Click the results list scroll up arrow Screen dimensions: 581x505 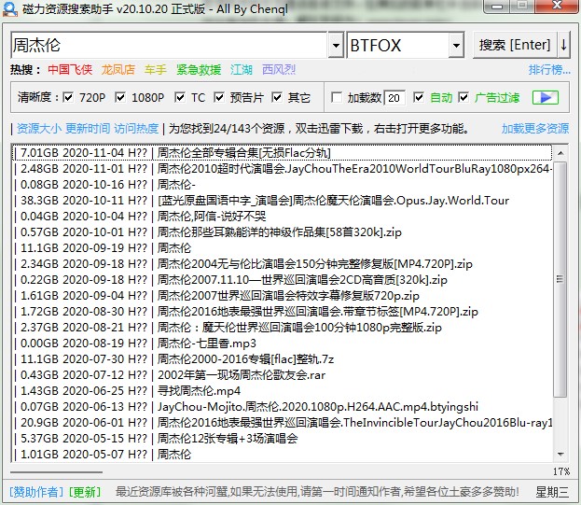point(560,153)
